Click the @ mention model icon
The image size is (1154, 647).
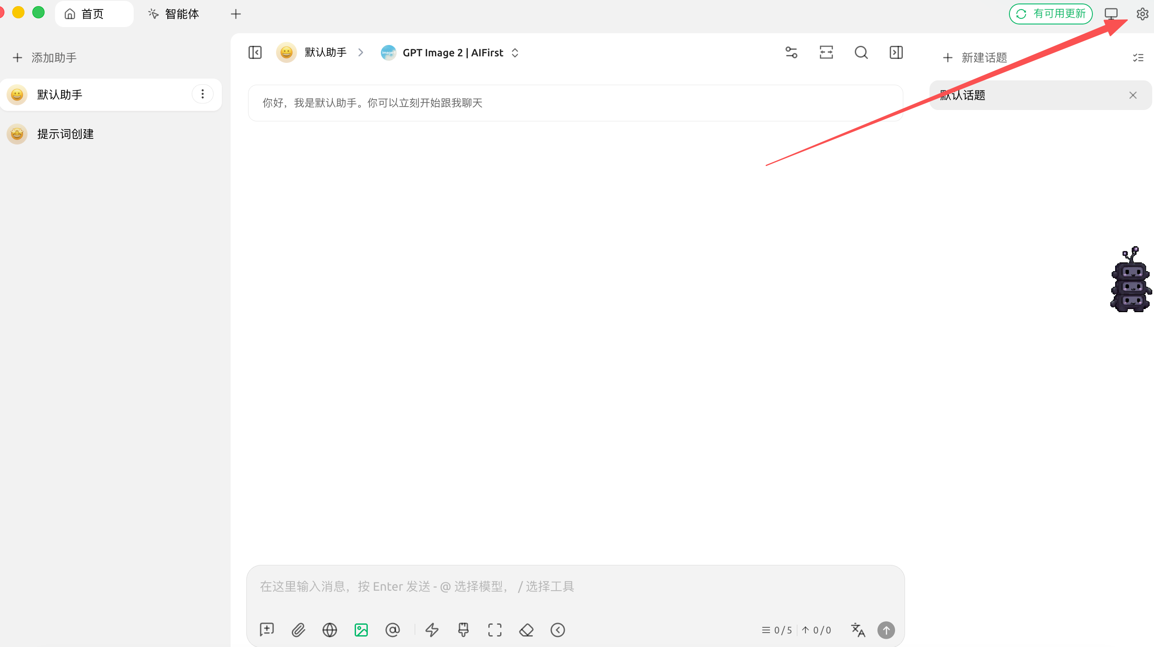point(392,630)
